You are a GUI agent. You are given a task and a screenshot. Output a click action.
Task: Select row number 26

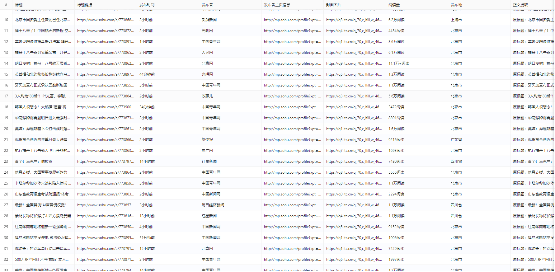[x=6, y=194]
